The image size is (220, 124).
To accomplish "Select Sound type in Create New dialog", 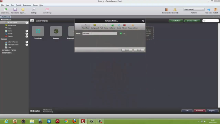I will (119, 26).
